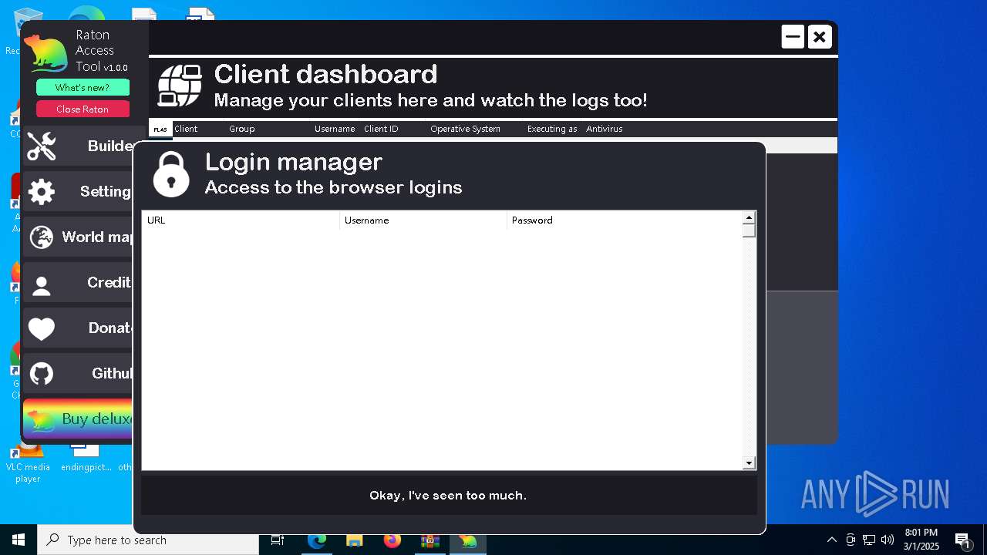Show hidden tray icons chevron
987x555 pixels.
[x=832, y=540]
